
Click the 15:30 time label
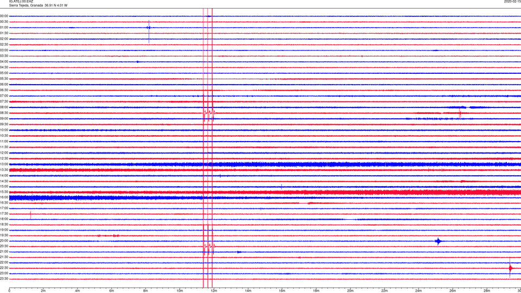pos(4,192)
